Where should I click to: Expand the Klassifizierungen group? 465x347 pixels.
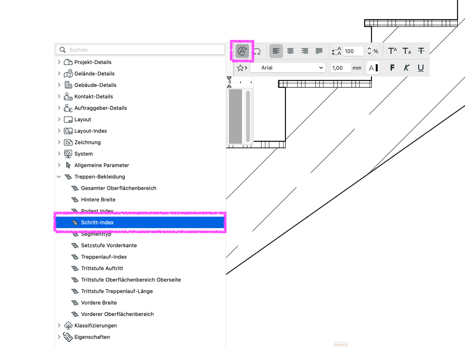[59, 325]
